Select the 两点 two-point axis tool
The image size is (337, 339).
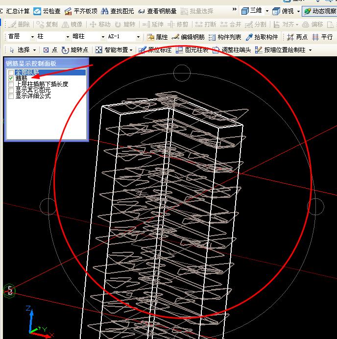297,37
